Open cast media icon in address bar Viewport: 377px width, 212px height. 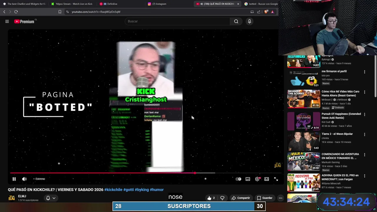[252, 12]
